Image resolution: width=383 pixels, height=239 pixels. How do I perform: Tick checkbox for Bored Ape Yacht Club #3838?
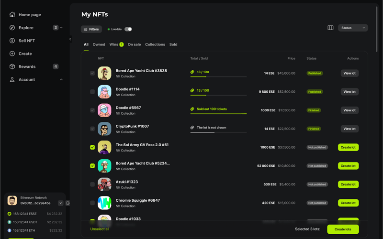click(92, 73)
